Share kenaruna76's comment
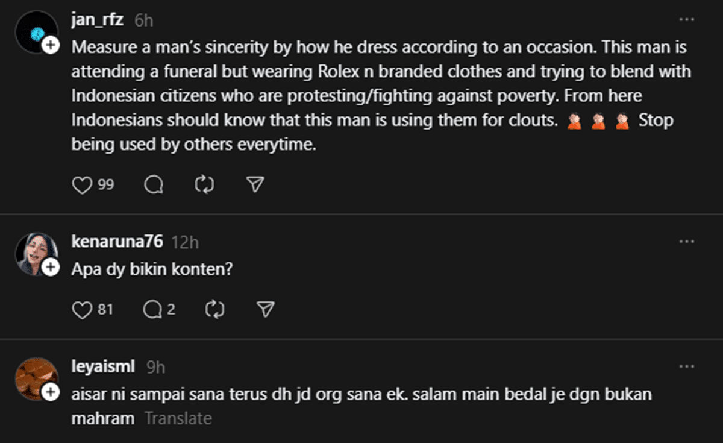723x443 pixels. [x=265, y=310]
